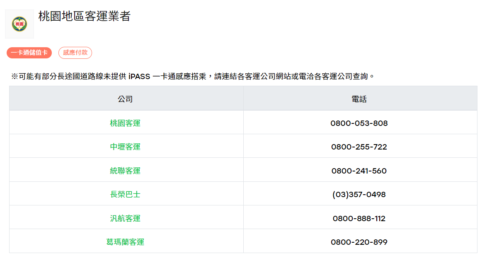Image resolution: width=487 pixels, height=263 pixels.
Task: Click the 桃園地區客運業者 page title
Action: point(85,16)
